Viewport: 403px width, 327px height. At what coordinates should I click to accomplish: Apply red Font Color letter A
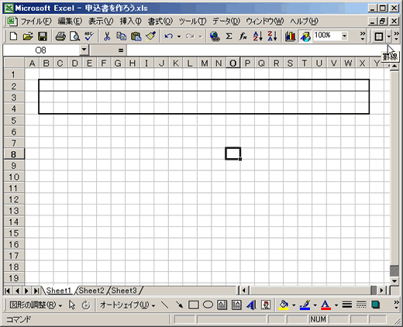(326, 305)
